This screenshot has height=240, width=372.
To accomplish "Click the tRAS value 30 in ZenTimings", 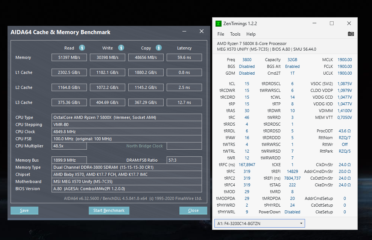I will tap(247, 111).
